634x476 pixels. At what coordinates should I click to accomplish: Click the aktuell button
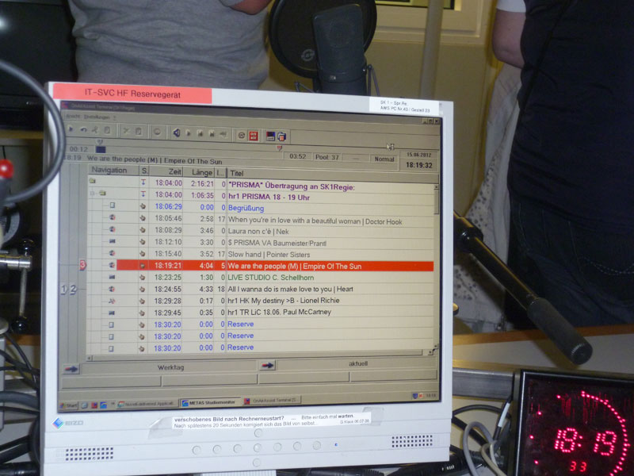tap(357, 364)
